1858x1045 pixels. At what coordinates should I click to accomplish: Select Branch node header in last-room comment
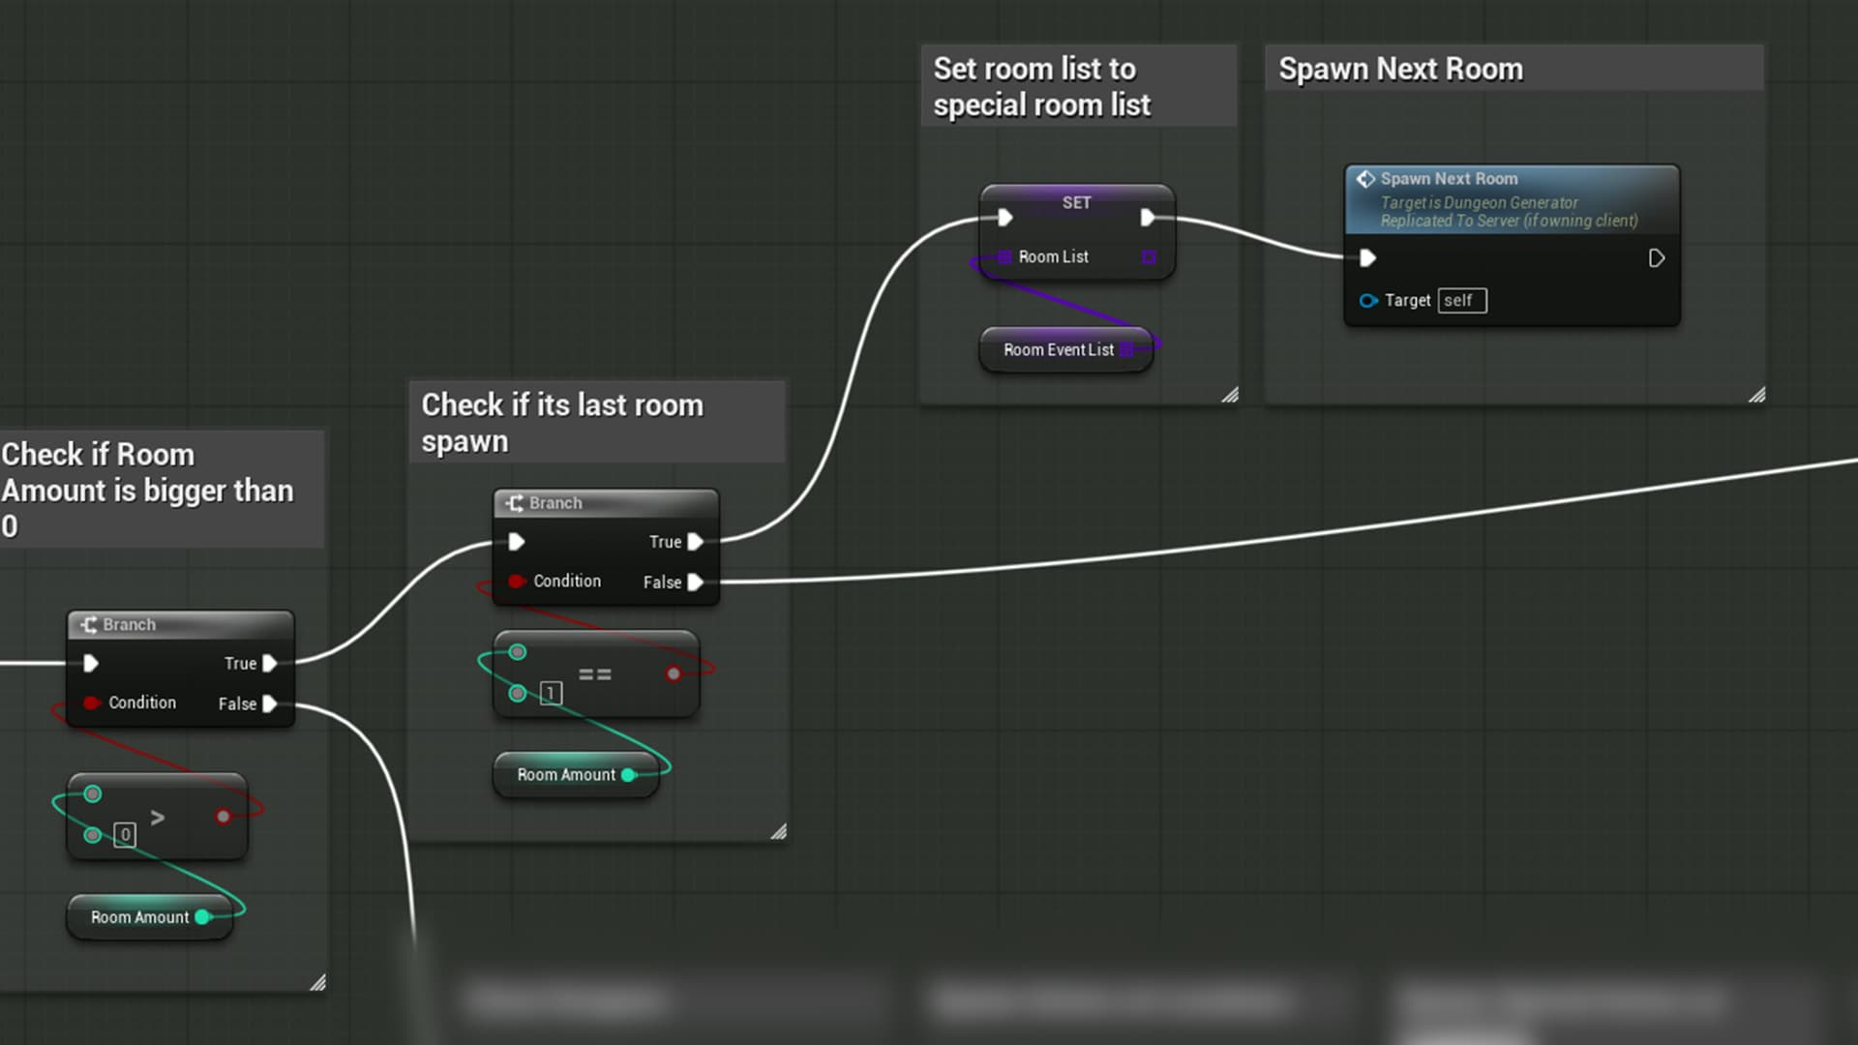pyautogui.click(x=606, y=503)
